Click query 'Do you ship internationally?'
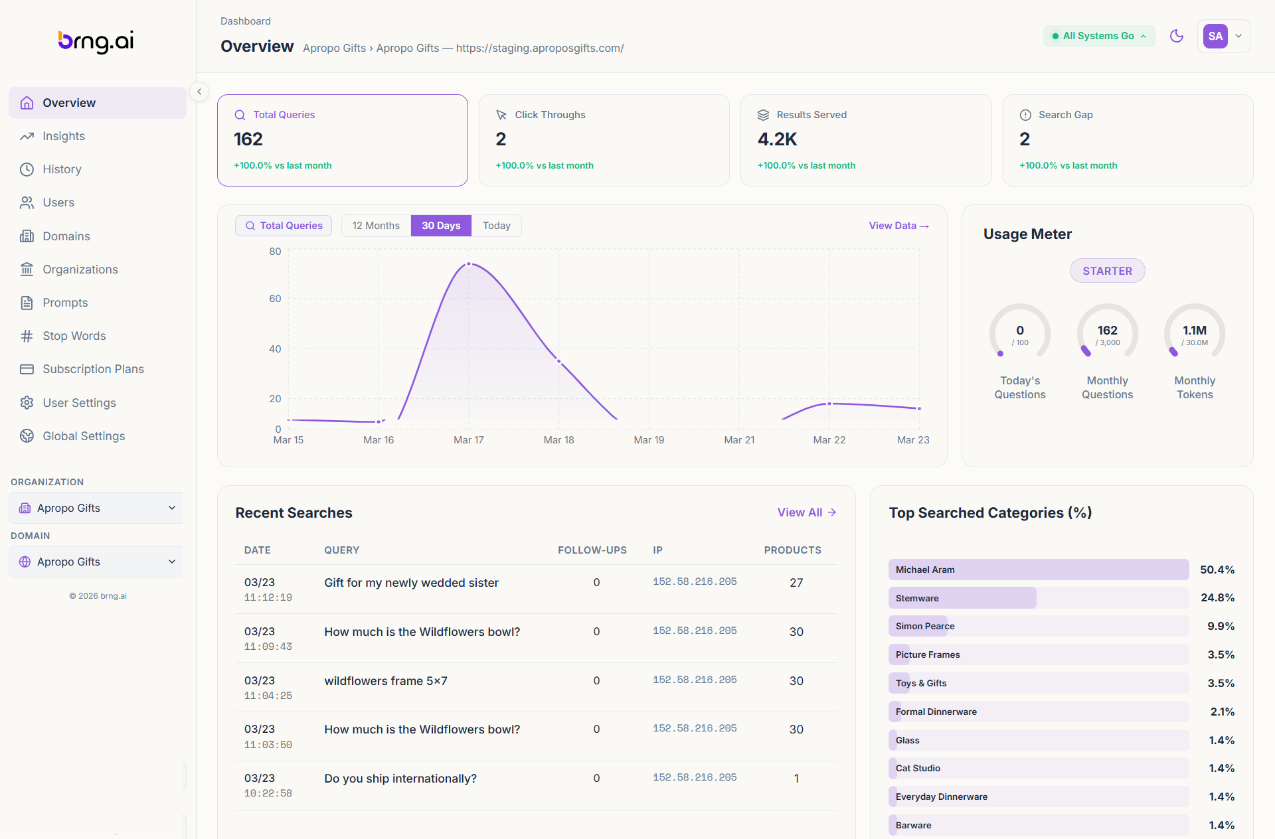This screenshot has height=839, width=1275. pos(400,779)
